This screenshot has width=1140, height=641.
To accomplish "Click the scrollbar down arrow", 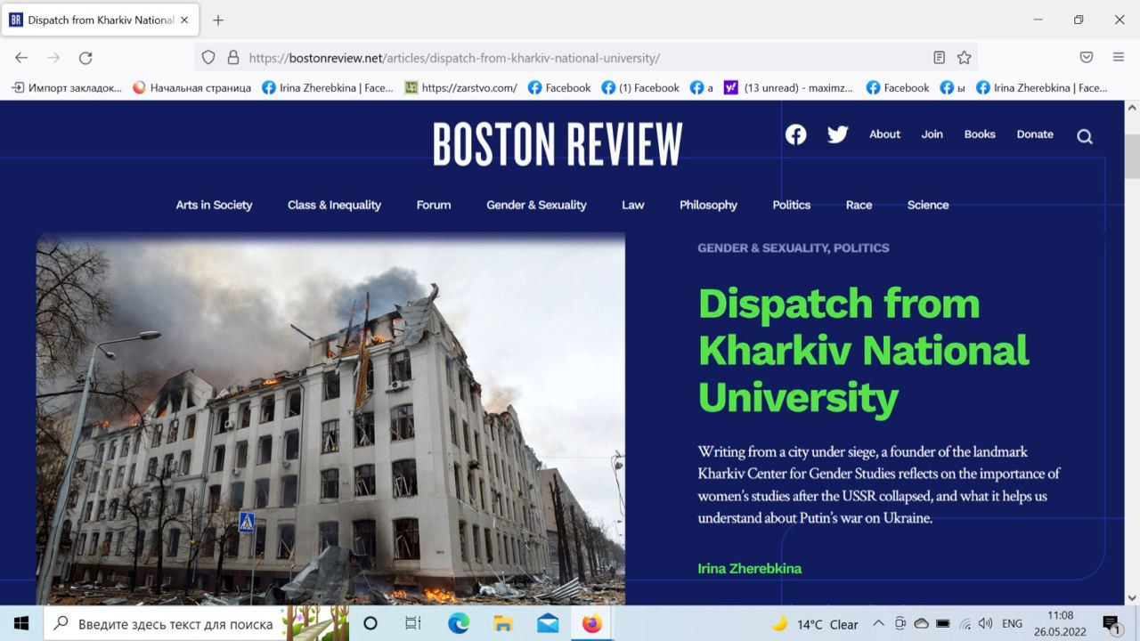I will pyautogui.click(x=1132, y=597).
